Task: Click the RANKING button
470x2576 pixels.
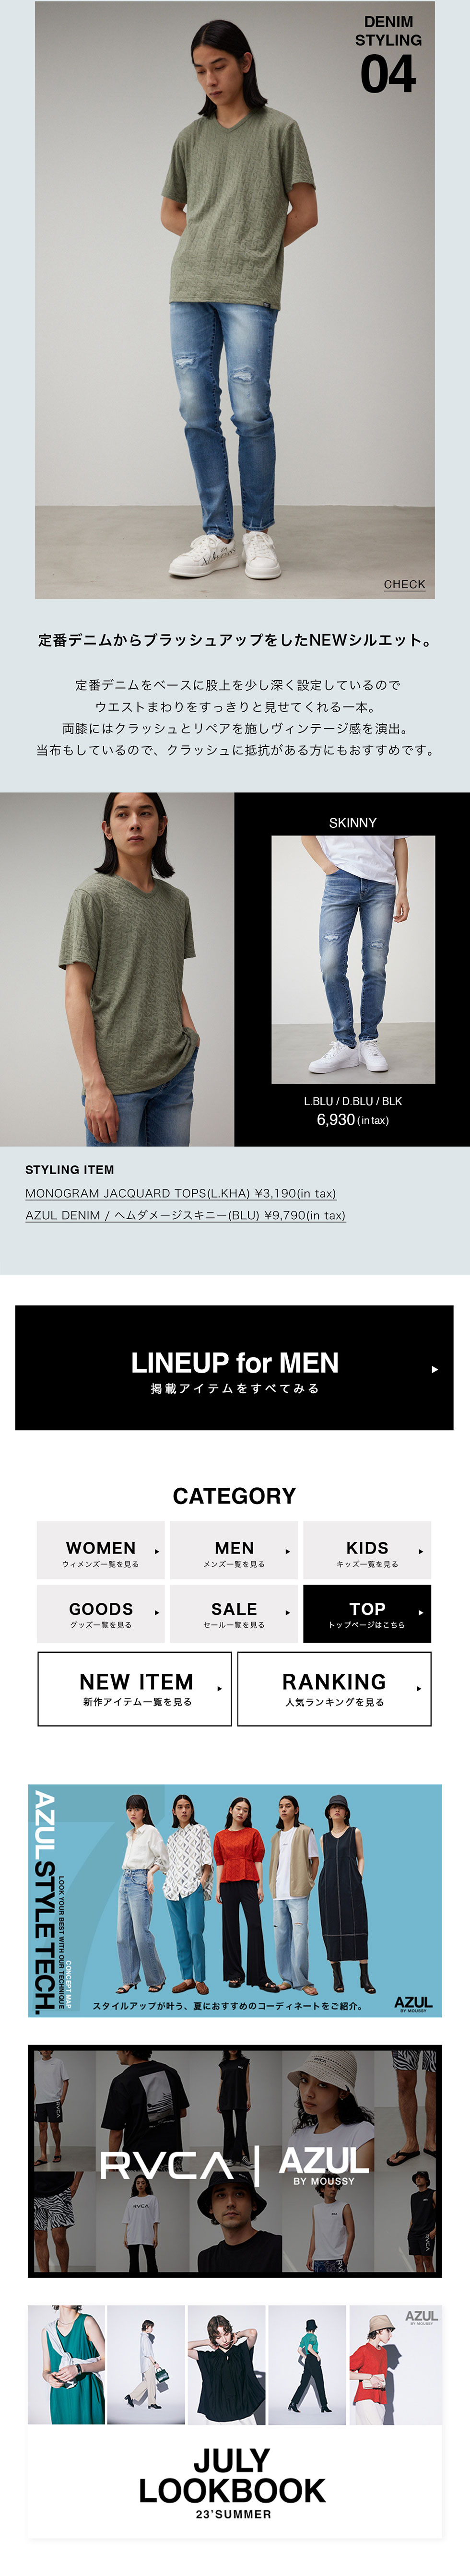Action: (334, 1689)
